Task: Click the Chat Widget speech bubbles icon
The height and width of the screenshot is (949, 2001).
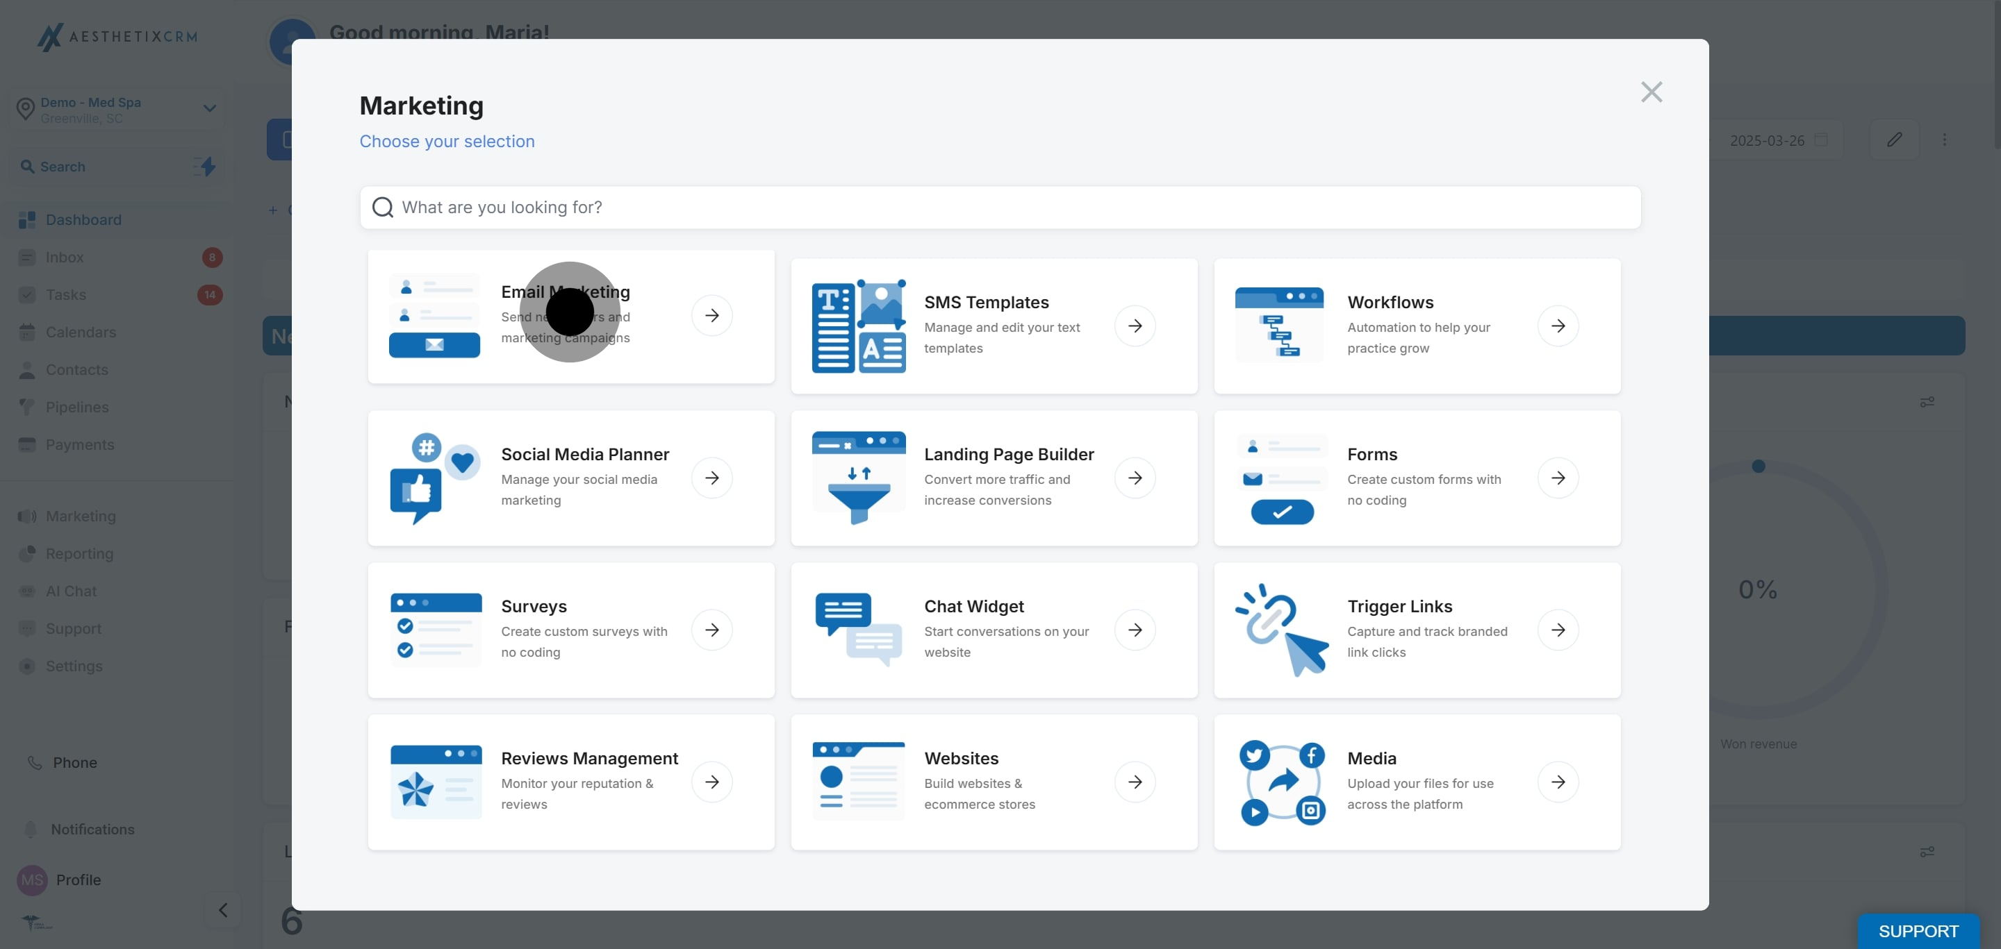Action: 858,630
